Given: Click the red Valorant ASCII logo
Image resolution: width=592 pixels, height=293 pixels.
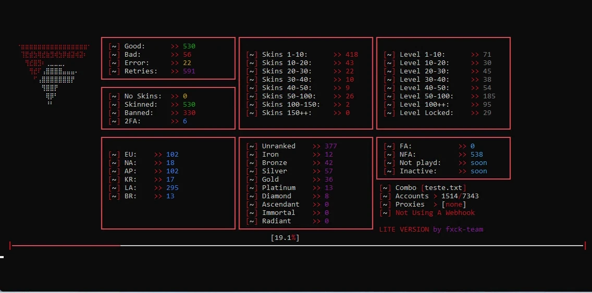Looking at the screenshot, I should [53, 73].
